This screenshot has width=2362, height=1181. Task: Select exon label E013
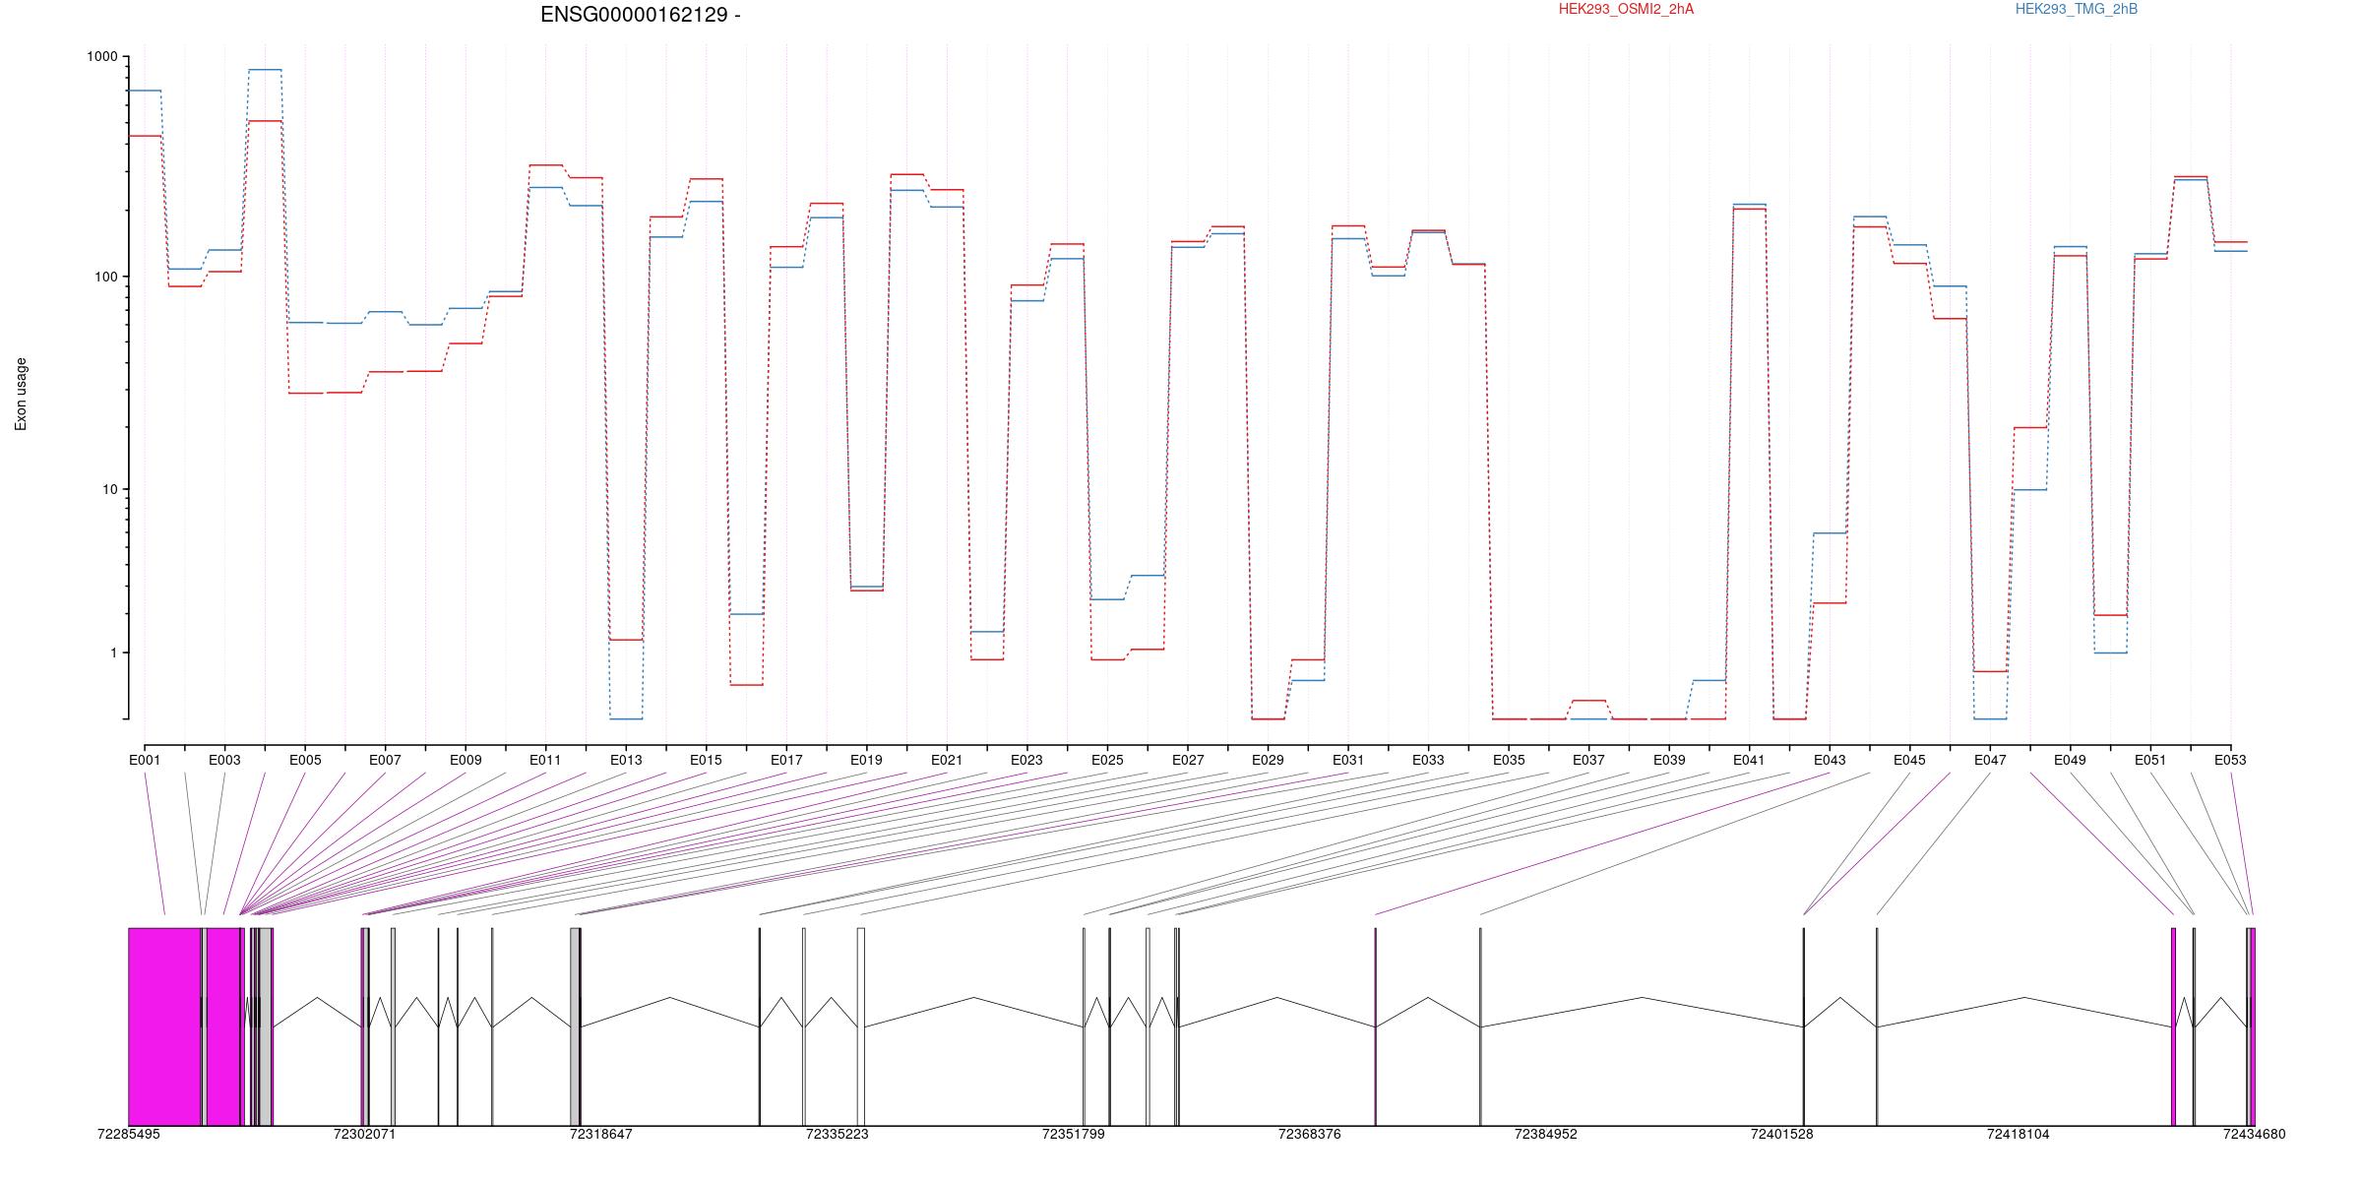(626, 760)
